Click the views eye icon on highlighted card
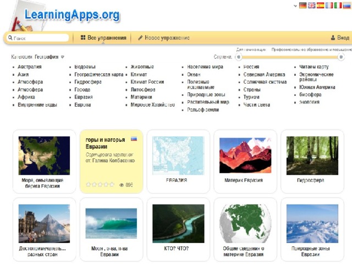352x264 pixels. coord(122,185)
